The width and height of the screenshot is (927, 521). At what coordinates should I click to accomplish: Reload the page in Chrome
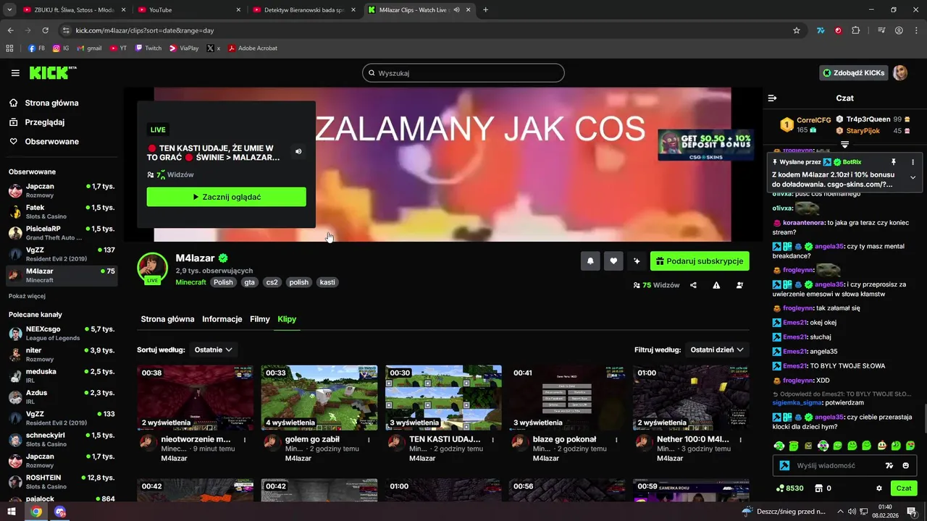click(45, 30)
